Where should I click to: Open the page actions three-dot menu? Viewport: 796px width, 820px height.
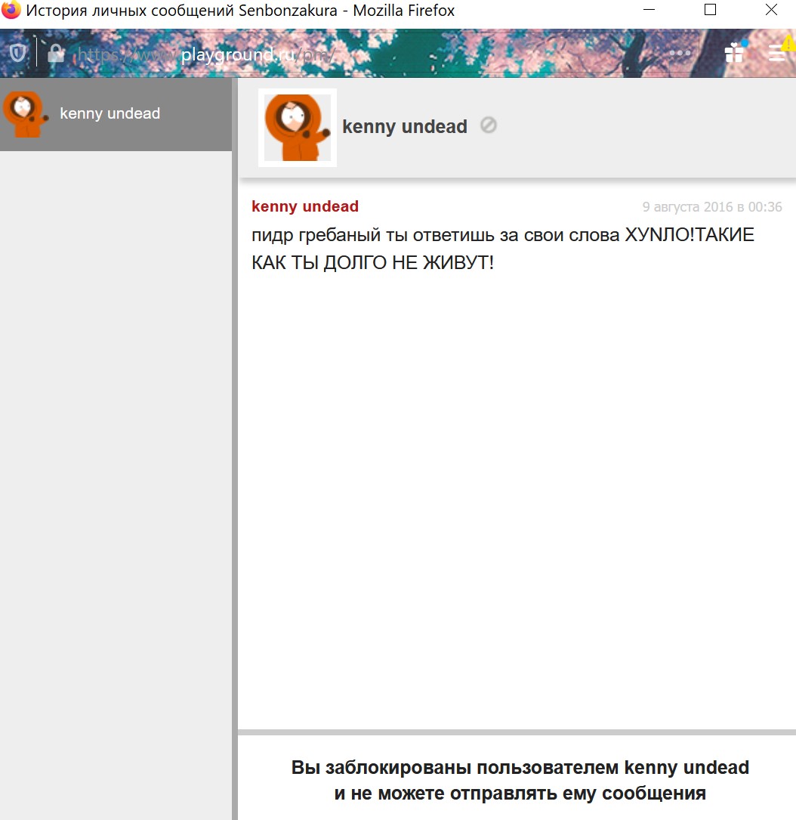coord(680,53)
